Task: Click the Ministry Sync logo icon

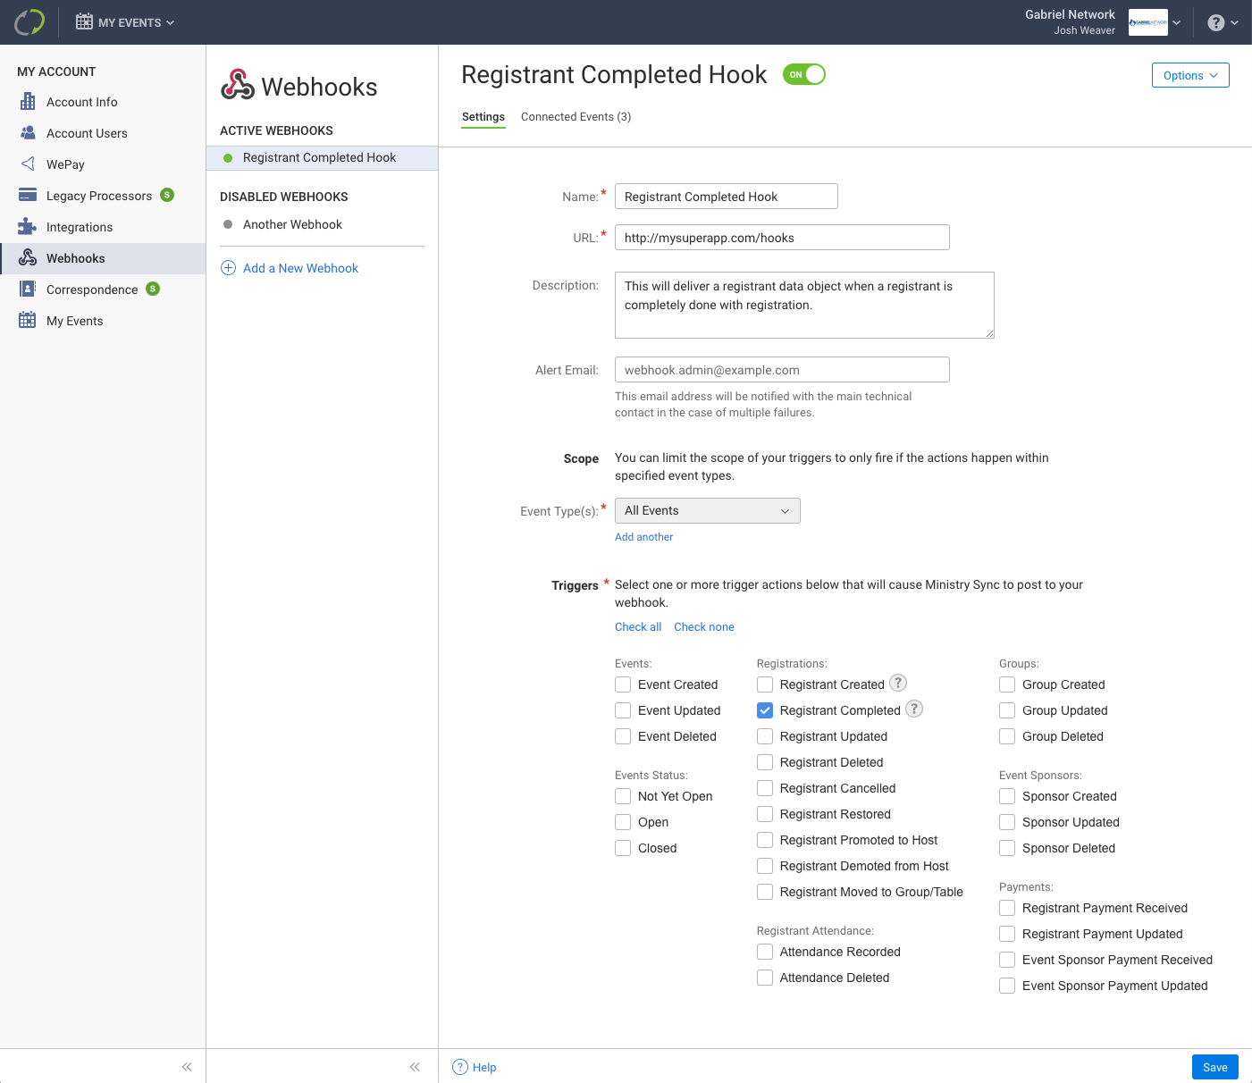Action: click(x=29, y=22)
